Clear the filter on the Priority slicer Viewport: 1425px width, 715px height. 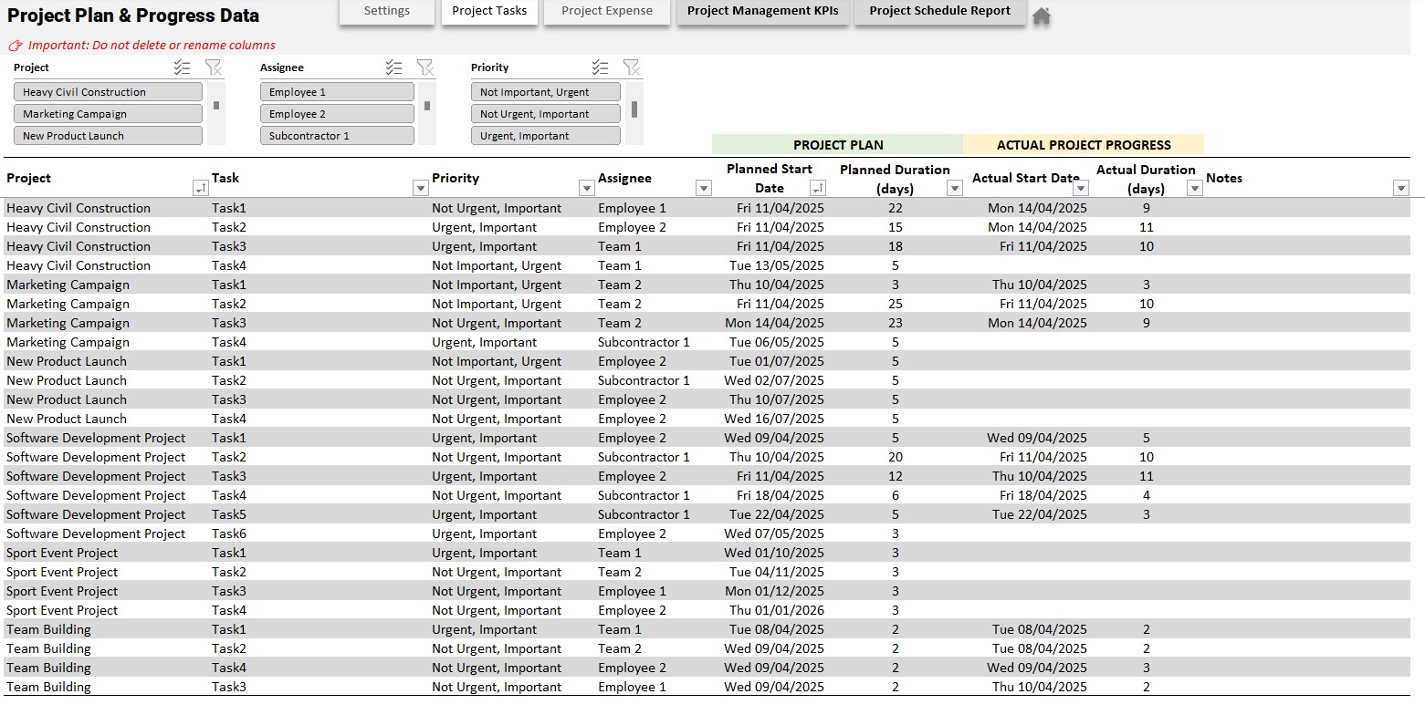click(631, 67)
